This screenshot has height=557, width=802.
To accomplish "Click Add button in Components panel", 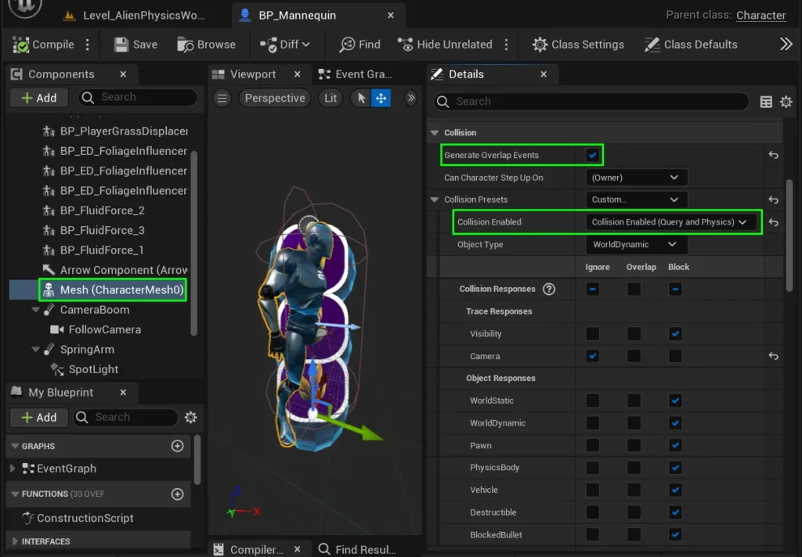I will pyautogui.click(x=39, y=98).
